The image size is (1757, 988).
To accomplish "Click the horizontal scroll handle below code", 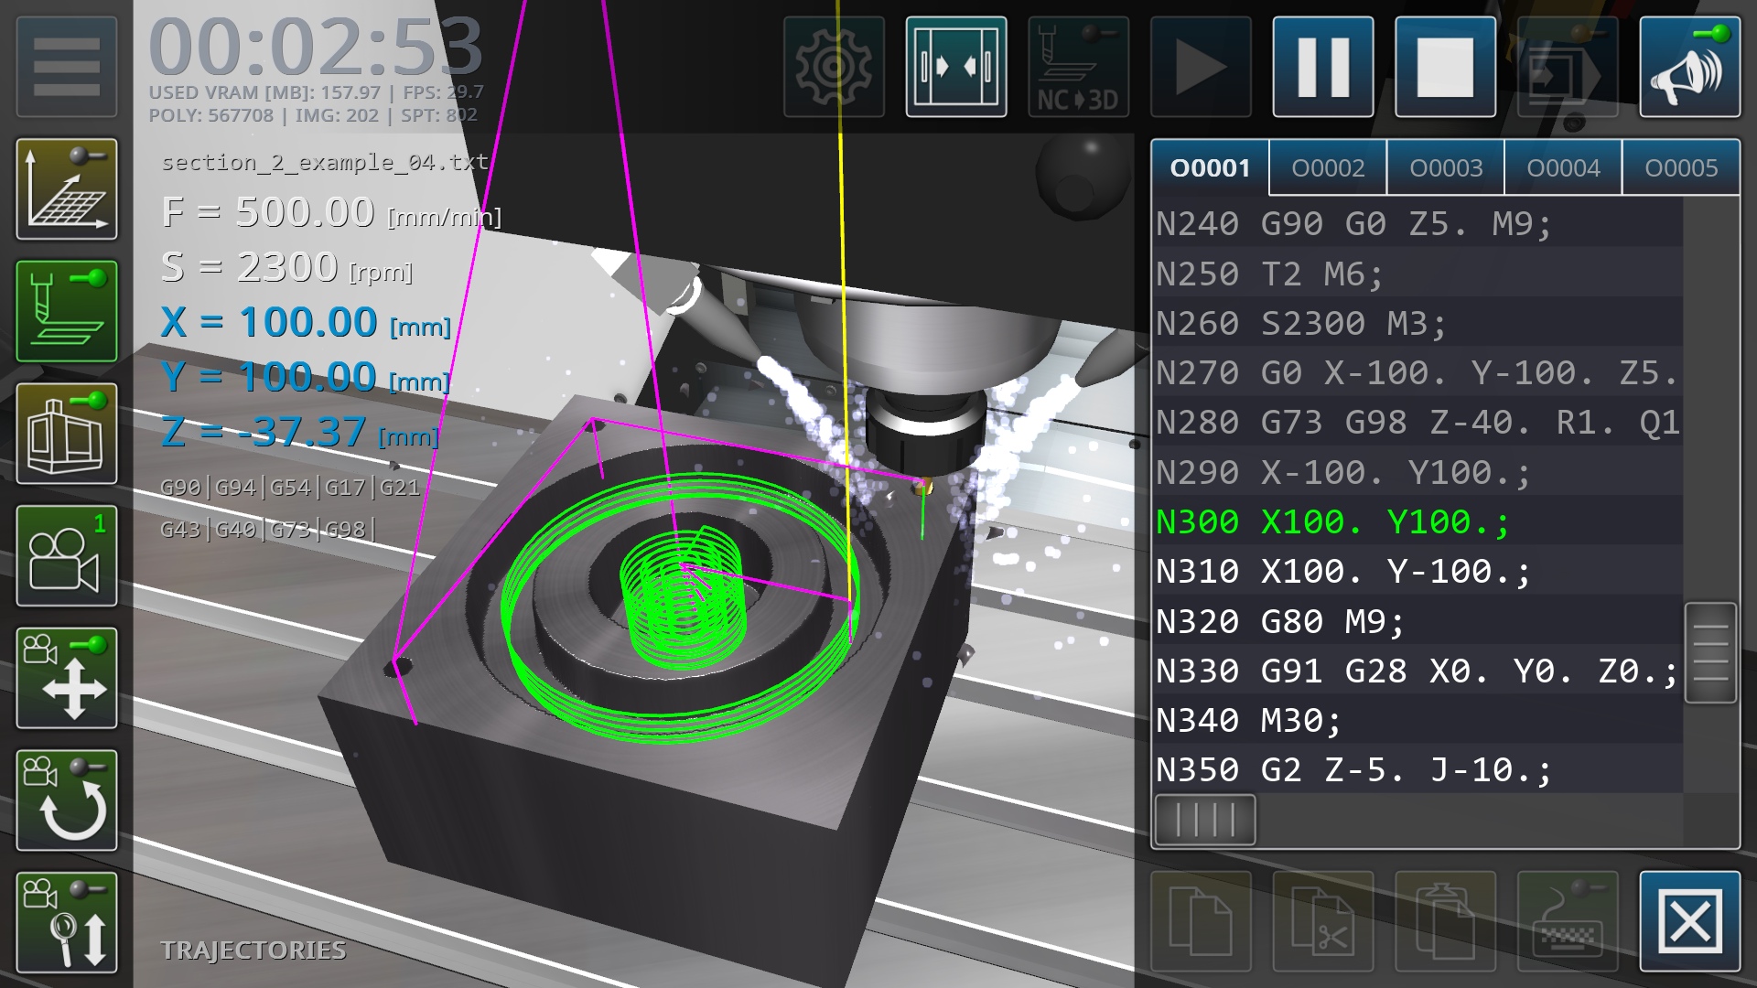I will click(x=1204, y=819).
